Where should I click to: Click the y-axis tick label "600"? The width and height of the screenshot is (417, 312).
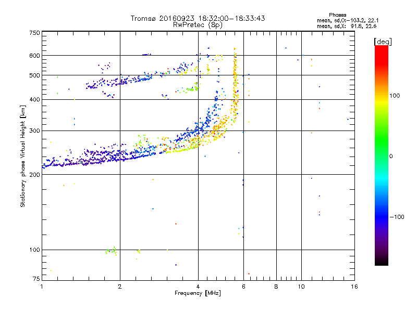point(35,56)
